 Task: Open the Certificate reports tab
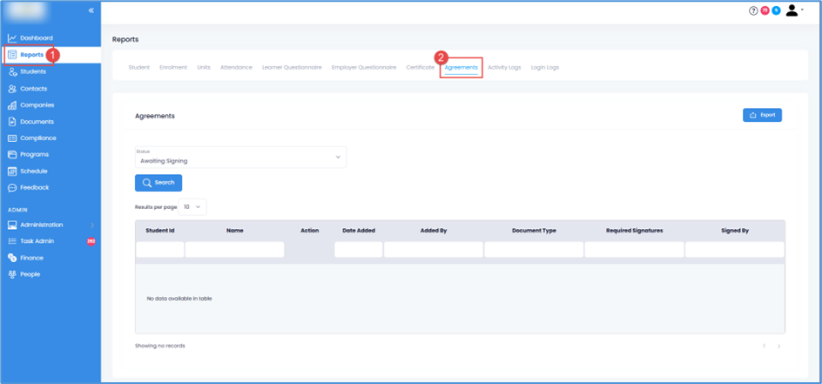pyautogui.click(x=420, y=67)
